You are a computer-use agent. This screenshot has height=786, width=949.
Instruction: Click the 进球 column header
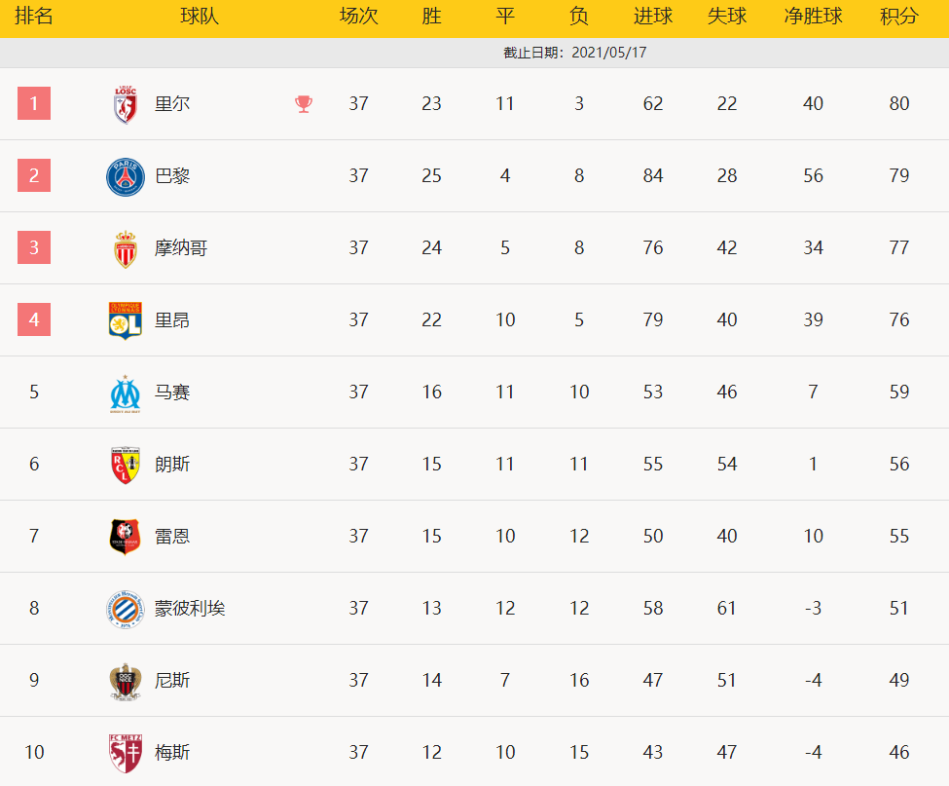coord(652,17)
